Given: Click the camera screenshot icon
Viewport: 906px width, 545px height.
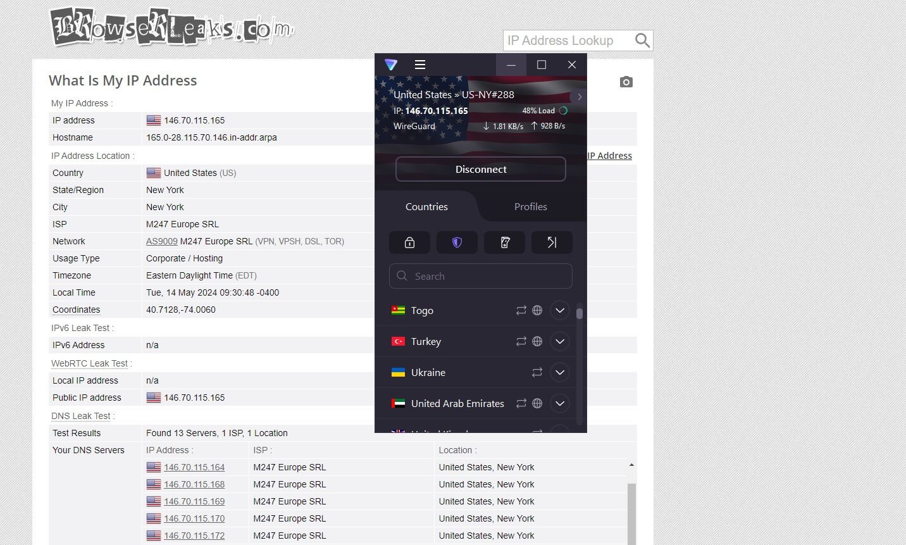Looking at the screenshot, I should click(626, 82).
